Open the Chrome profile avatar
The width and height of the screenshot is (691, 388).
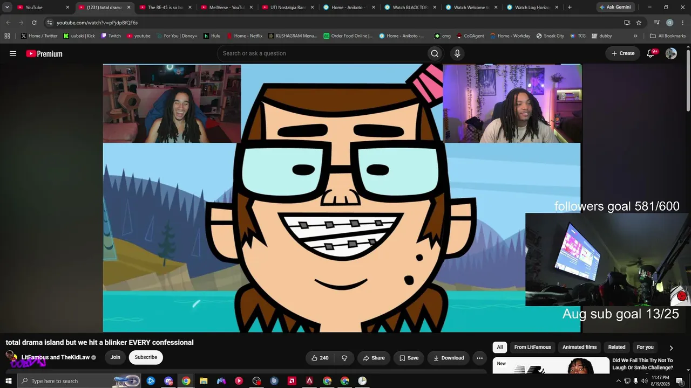tap(669, 23)
